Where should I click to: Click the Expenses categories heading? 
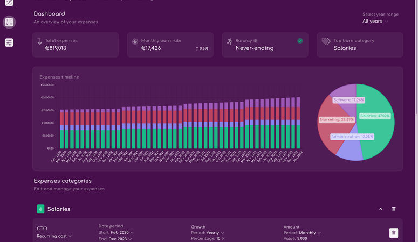click(x=63, y=181)
